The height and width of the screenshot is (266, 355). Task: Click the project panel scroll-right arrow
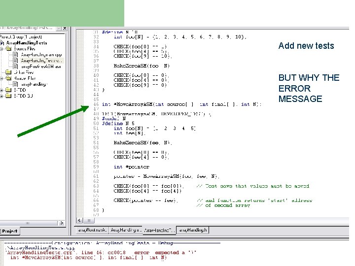tap(62, 223)
